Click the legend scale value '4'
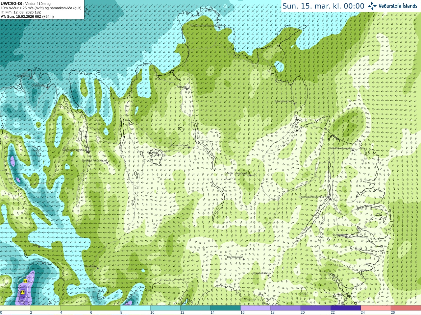Viewport: 421px width, 315px height. [x=61, y=313]
